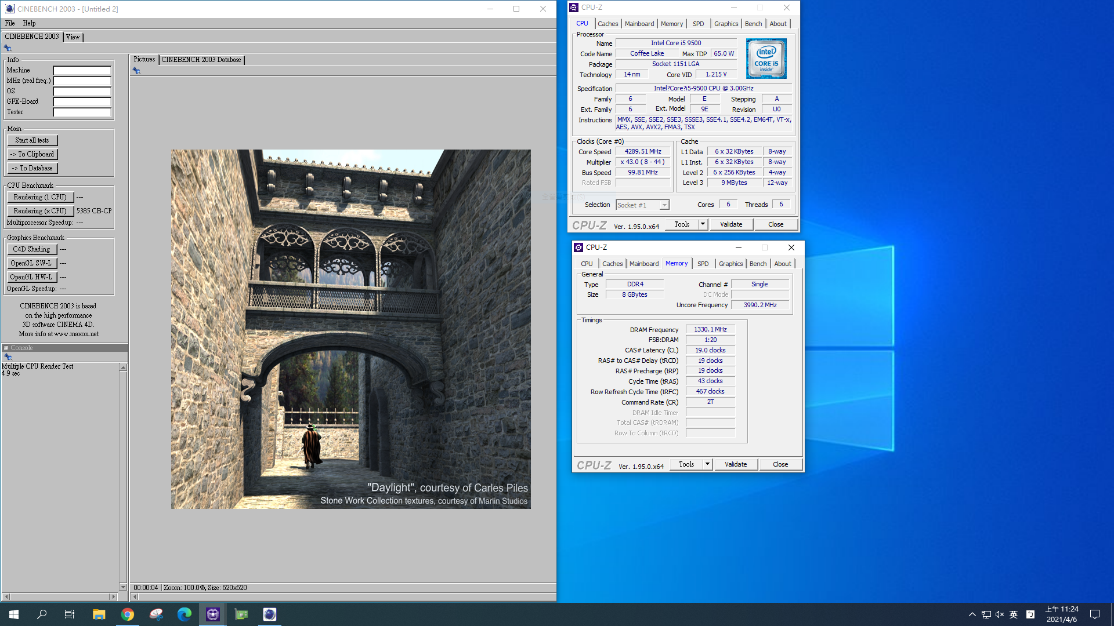Screen dimensions: 1114x626
Task: Open Bench tab in lower CPU-Z window
Action: click(x=758, y=264)
